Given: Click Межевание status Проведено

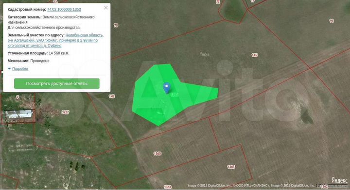Looking at the screenshot, I should pos(40,61).
